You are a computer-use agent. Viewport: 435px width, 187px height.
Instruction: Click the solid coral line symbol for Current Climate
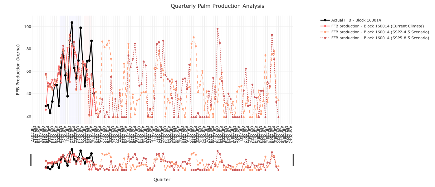click(x=325, y=26)
